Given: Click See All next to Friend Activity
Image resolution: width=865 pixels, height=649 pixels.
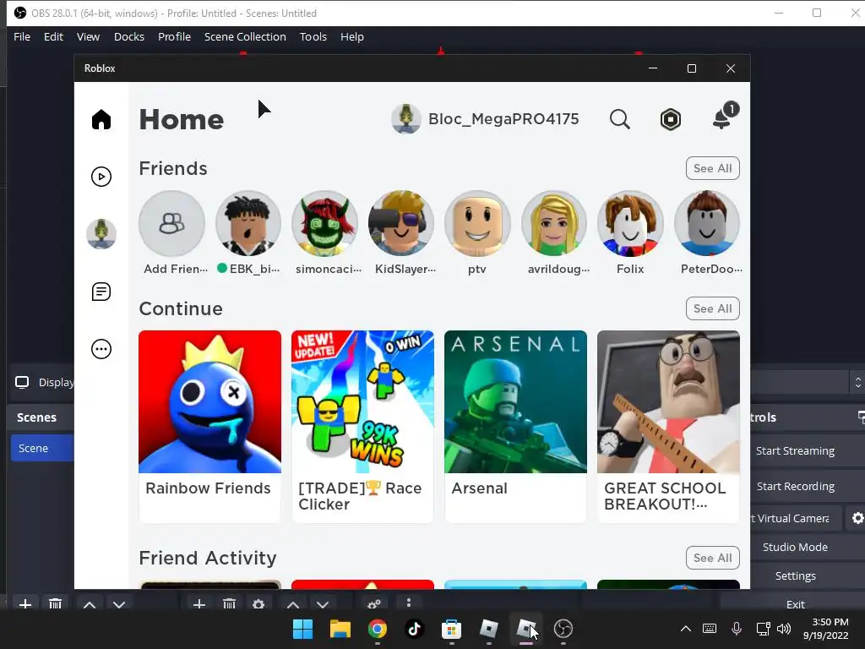Looking at the screenshot, I should pyautogui.click(x=713, y=558).
